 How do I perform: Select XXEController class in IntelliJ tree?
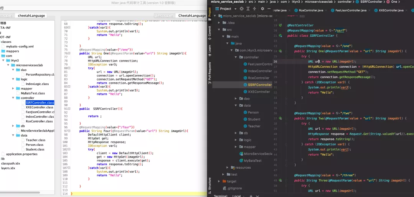(x=257, y=92)
